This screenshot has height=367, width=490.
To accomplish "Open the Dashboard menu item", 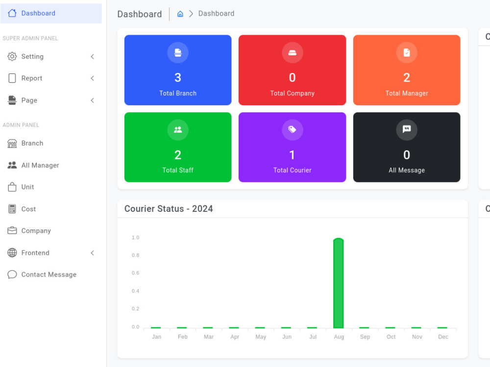I will click(51, 13).
